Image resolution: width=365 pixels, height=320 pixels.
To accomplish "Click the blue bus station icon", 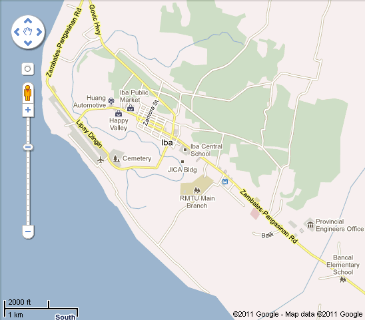I will (x=225, y=182).
